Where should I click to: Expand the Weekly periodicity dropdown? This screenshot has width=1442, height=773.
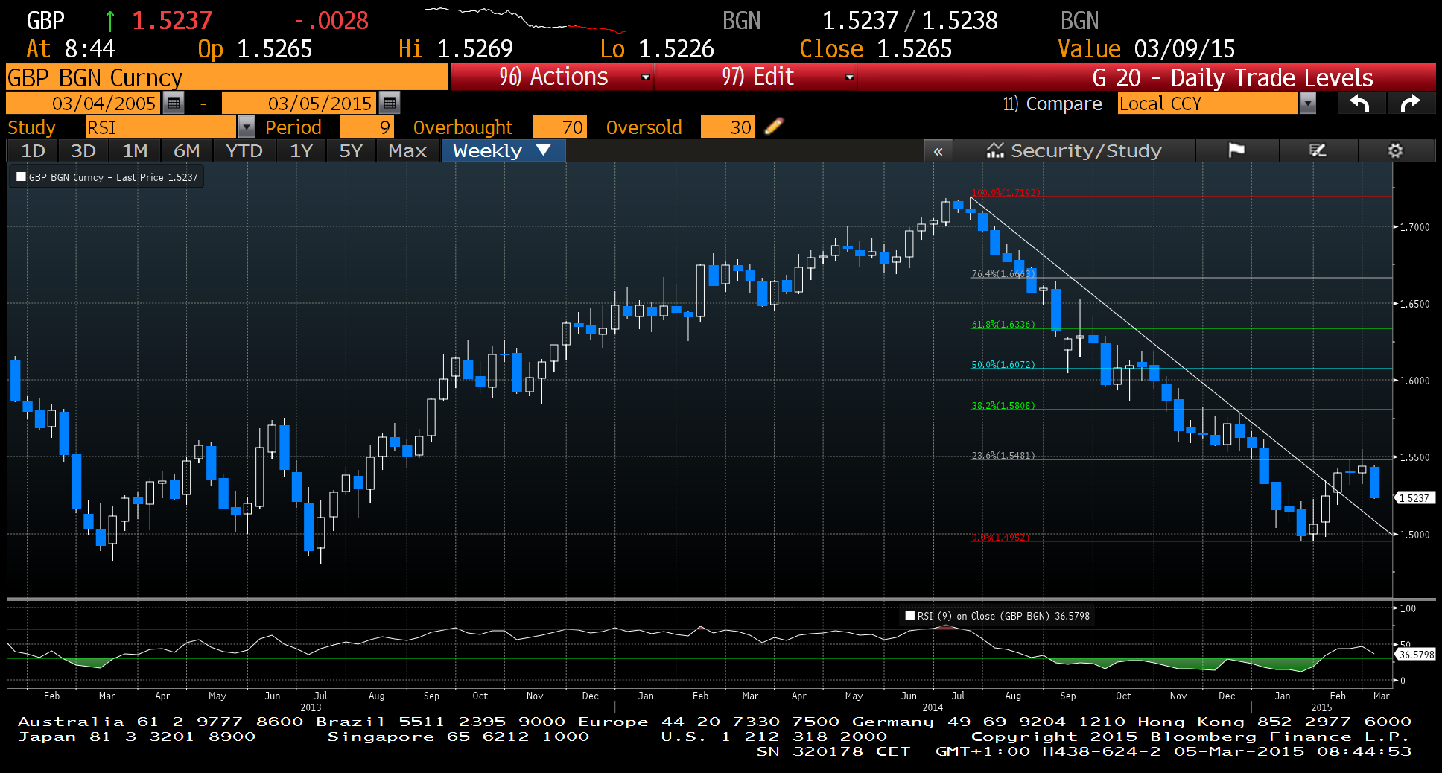pos(543,150)
